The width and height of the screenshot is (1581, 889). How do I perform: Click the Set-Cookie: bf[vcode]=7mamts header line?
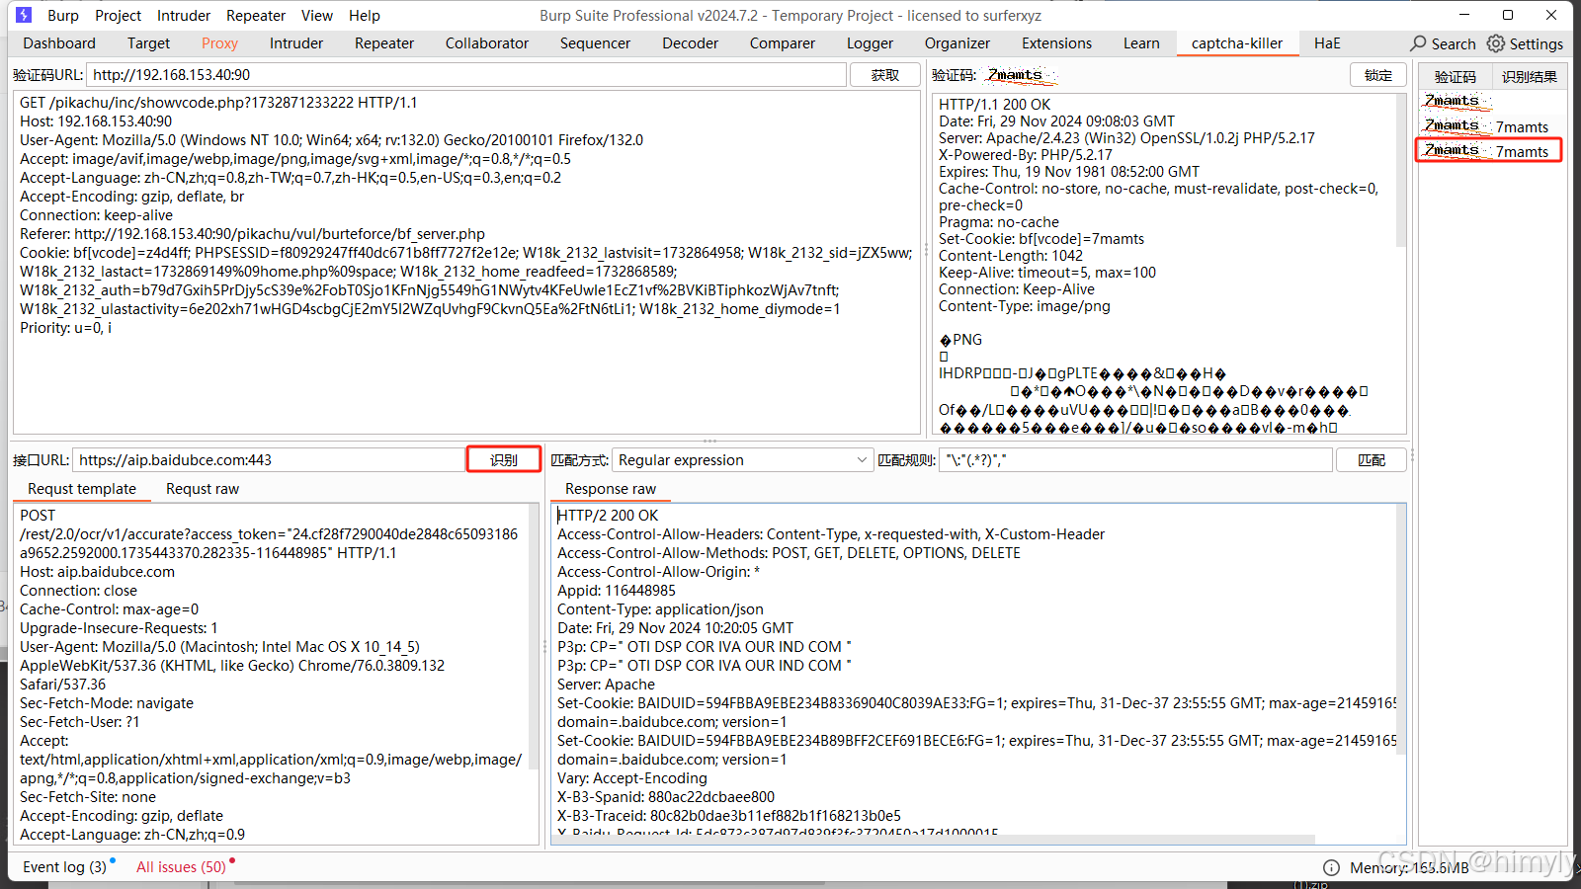click(1041, 239)
